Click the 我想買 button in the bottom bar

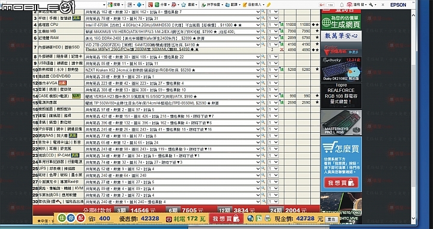226,219
